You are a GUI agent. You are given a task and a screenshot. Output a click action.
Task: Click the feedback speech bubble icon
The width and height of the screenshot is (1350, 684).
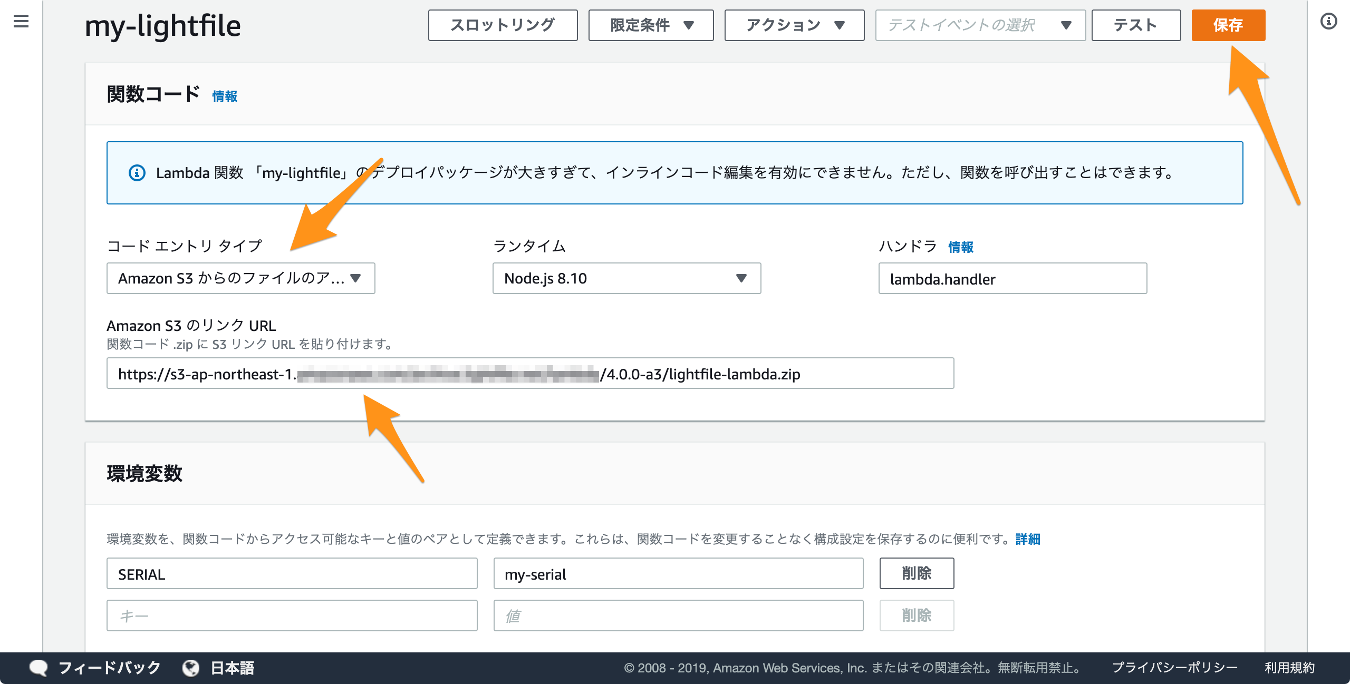pyautogui.click(x=38, y=668)
